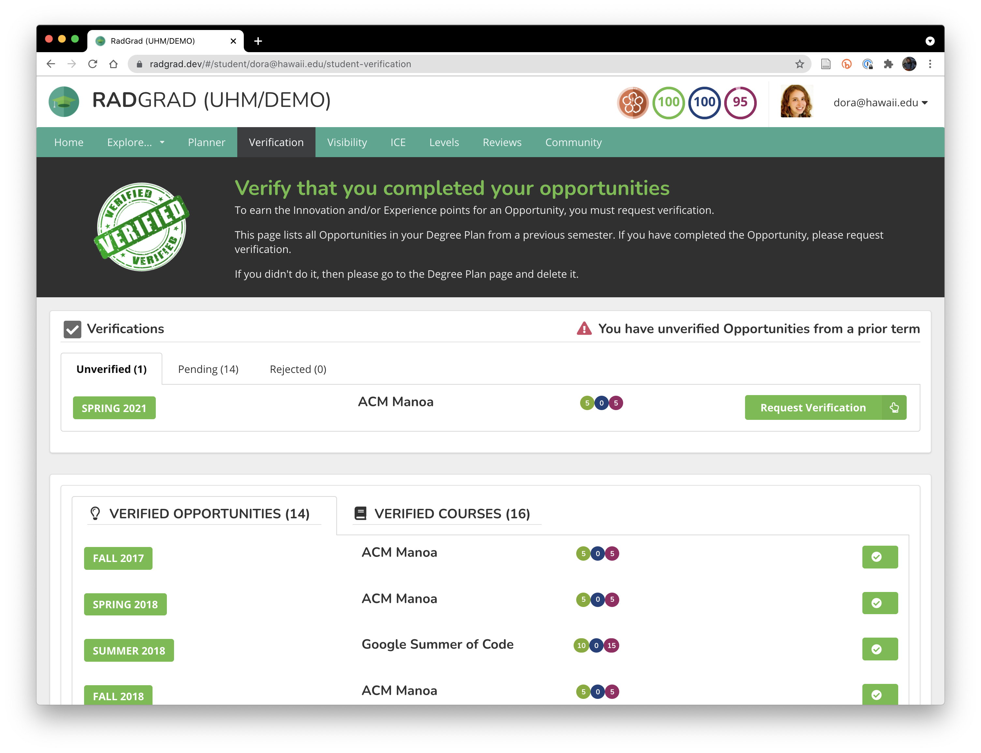The image size is (981, 753).
Task: Open the Verified Opportunities (14) tab
Action: click(x=204, y=514)
